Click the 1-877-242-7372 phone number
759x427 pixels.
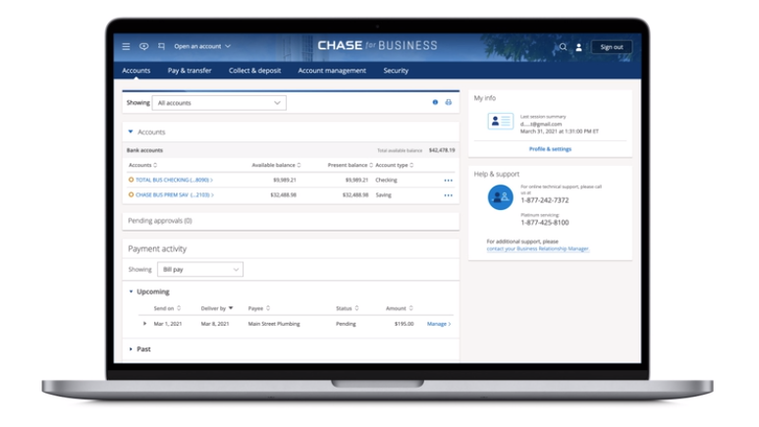545,200
